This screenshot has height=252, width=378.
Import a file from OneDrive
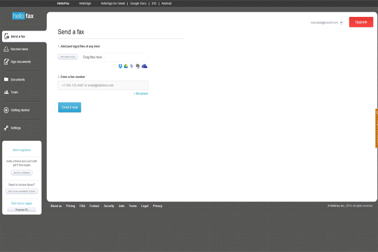click(x=145, y=66)
